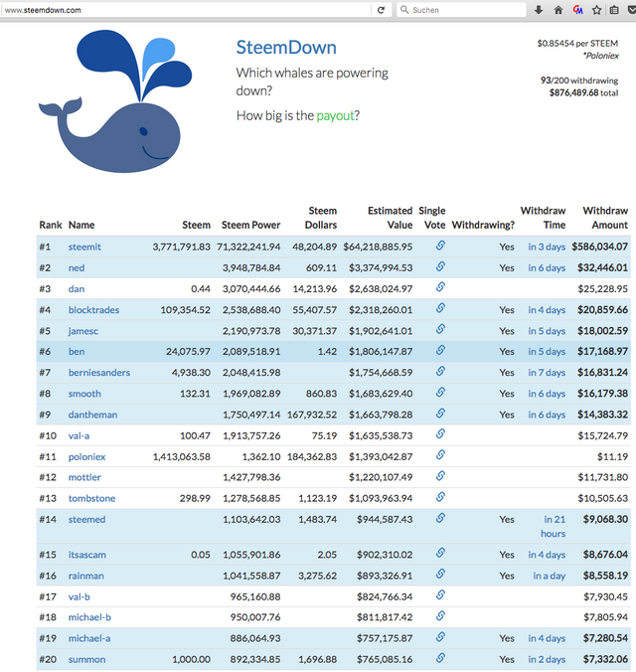Open the berniesanders account name link
The height and width of the screenshot is (672, 636).
coord(99,373)
